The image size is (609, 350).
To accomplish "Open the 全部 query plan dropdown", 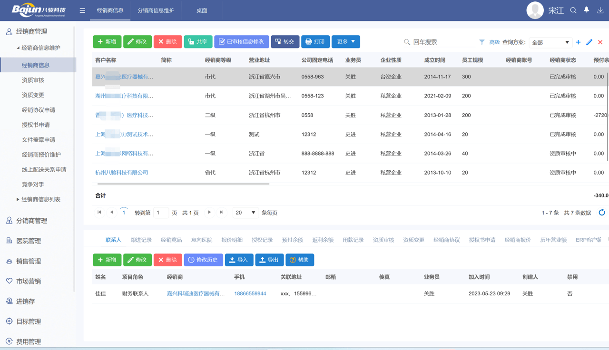I will tap(550, 42).
